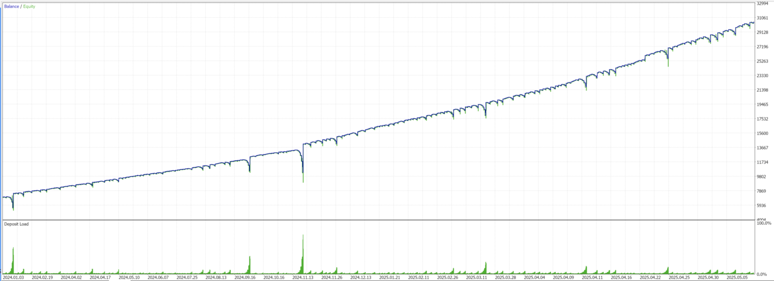
Task: Select the 2024.04.02 date label
Action: 71,277
